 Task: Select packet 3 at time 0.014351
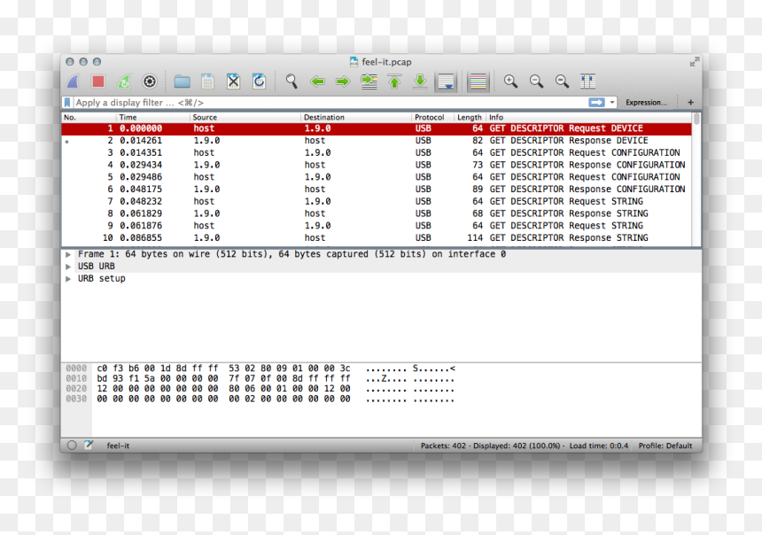(377, 152)
